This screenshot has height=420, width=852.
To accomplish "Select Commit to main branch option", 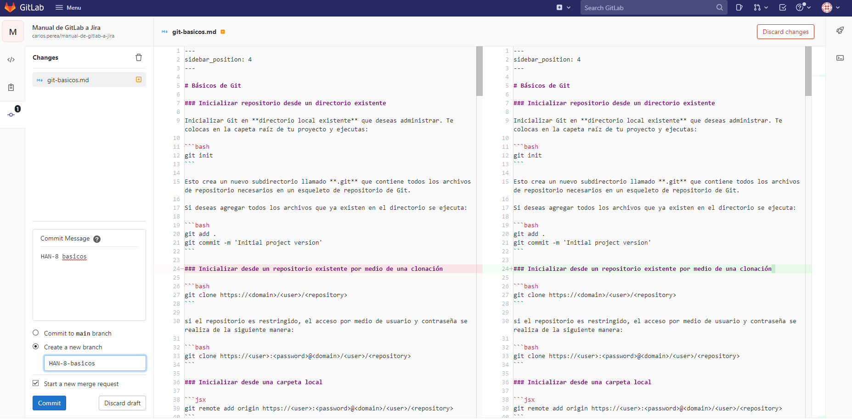I will coord(36,333).
